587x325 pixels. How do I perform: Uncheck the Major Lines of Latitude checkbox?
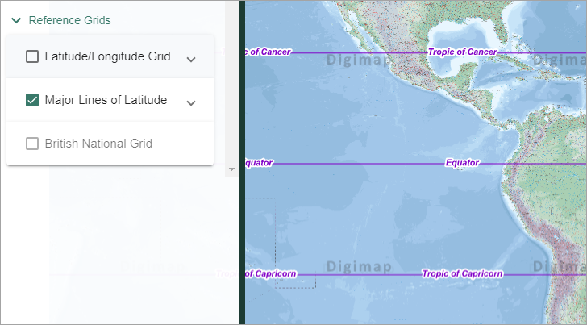(x=32, y=100)
